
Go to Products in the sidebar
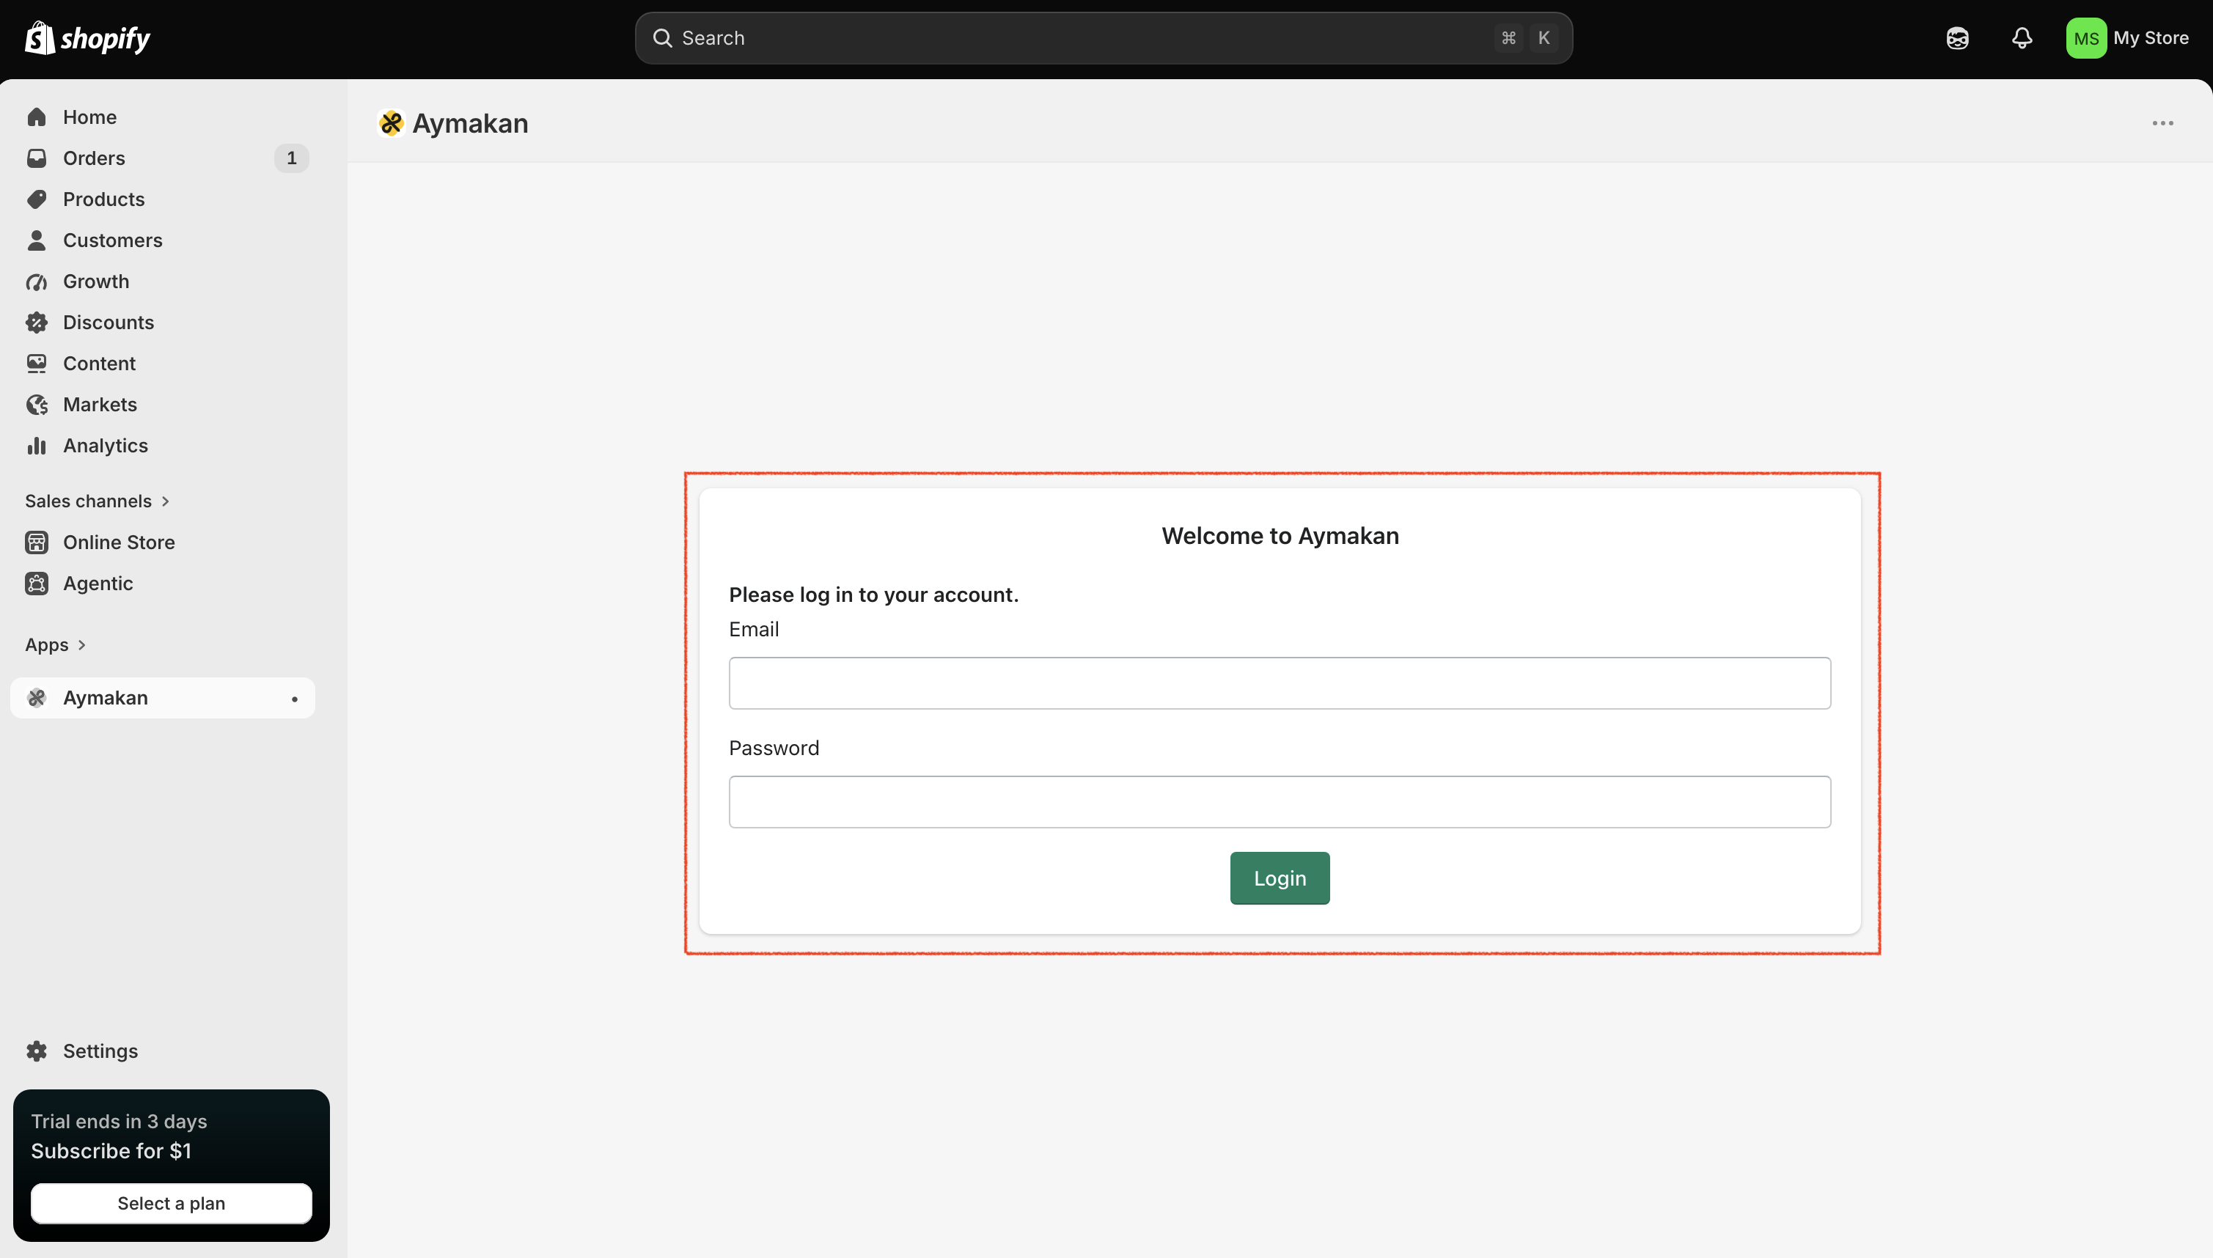[163, 199]
